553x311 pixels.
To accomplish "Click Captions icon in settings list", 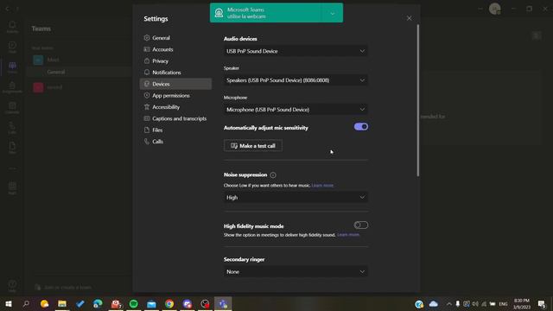I will click(147, 118).
